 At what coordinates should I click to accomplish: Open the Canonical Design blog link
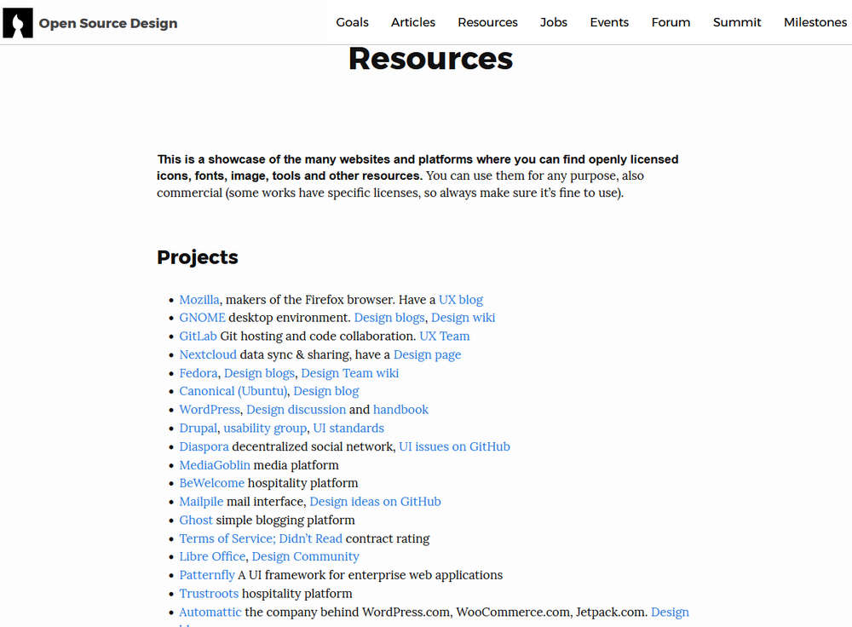pyautogui.click(x=326, y=391)
